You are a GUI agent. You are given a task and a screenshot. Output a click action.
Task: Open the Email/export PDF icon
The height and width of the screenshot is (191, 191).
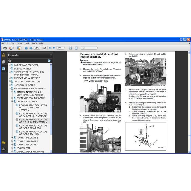(11, 48)
